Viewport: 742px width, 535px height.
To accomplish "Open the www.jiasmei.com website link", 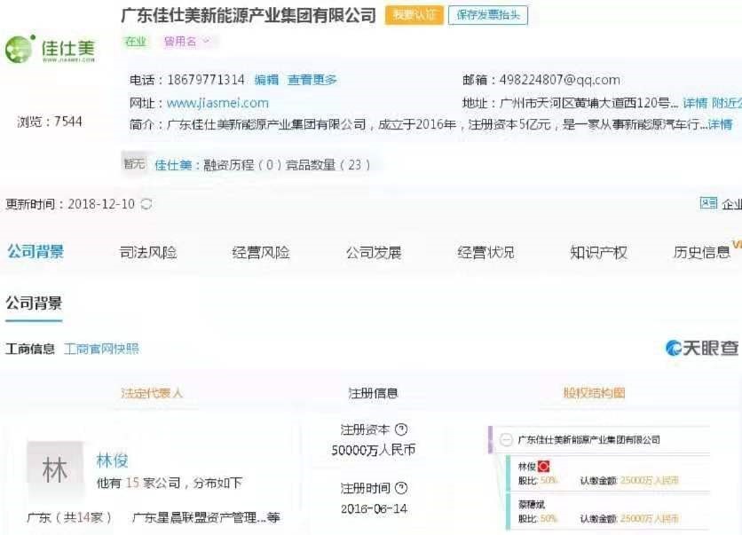I will click(x=217, y=103).
